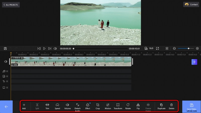Undo the last action
Viewport: 201px width, 113px height.
pos(11,48)
